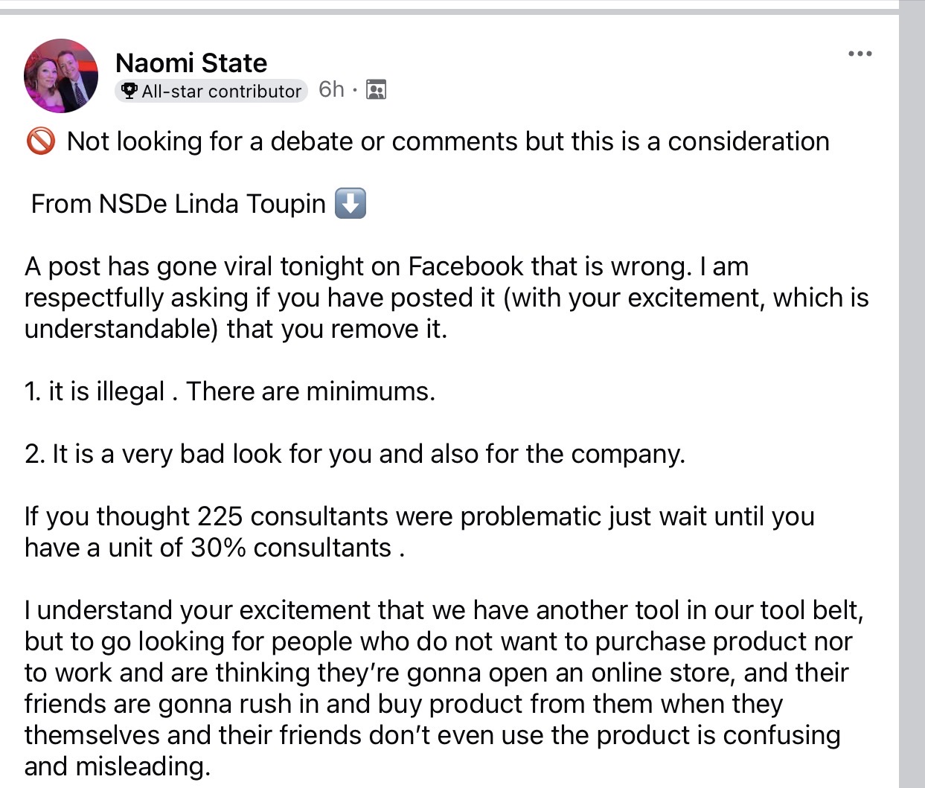Click the word "Facebook" in the post text
The width and height of the screenshot is (925, 788).
pos(466,266)
